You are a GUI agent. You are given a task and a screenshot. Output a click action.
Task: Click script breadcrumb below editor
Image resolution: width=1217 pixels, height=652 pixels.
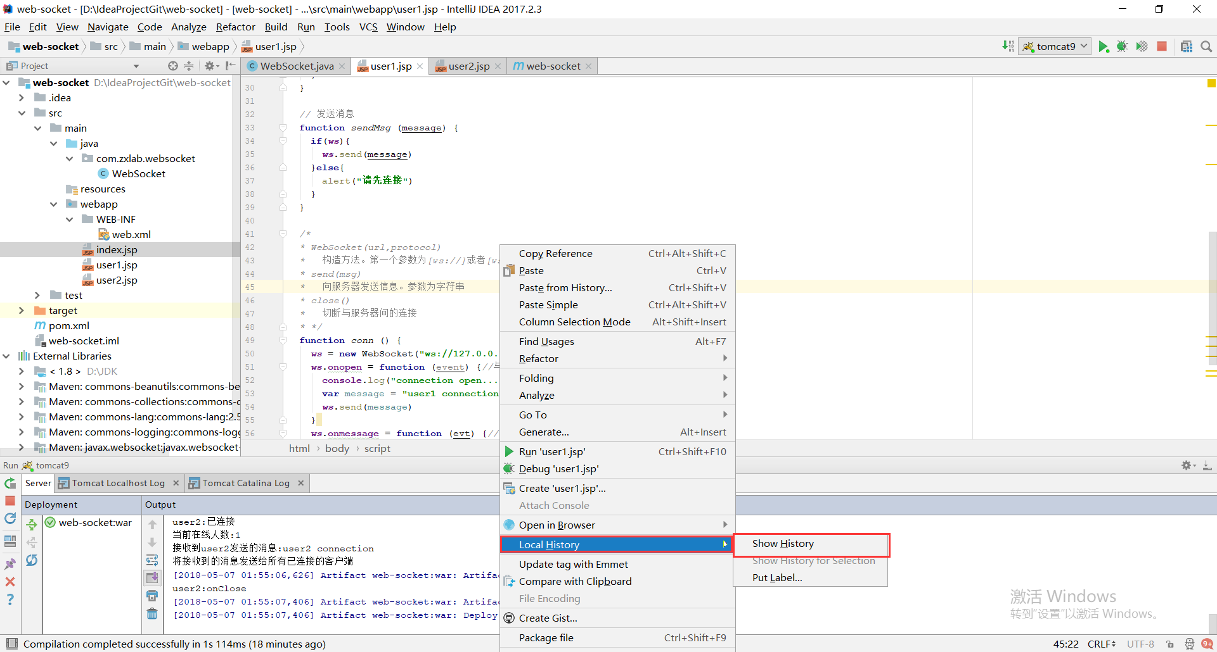pos(377,448)
